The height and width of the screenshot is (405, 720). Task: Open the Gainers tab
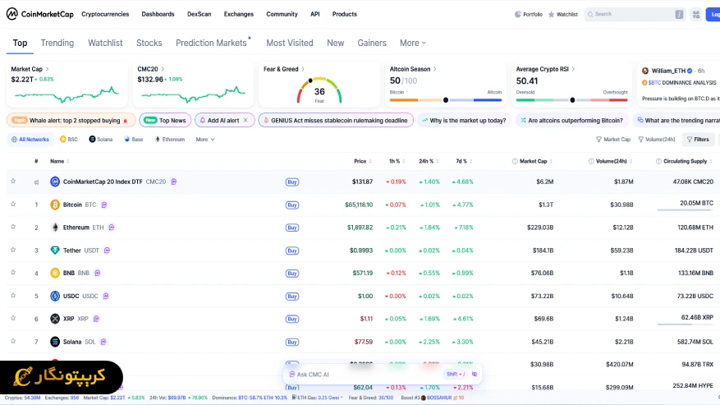pos(372,43)
